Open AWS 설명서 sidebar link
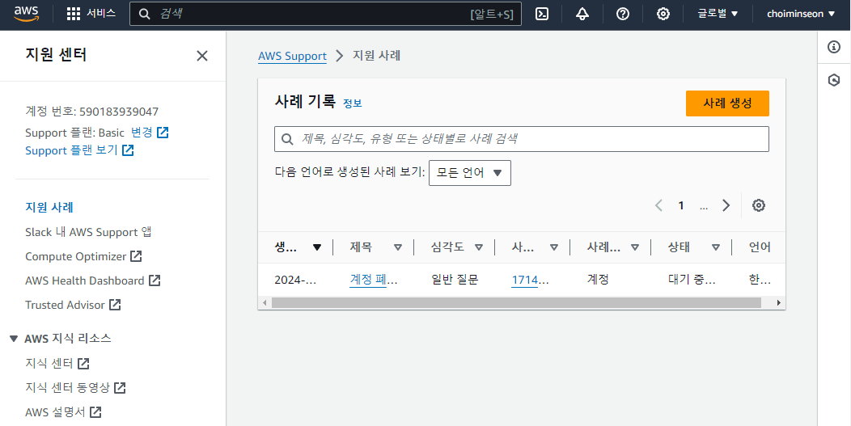 coord(63,412)
